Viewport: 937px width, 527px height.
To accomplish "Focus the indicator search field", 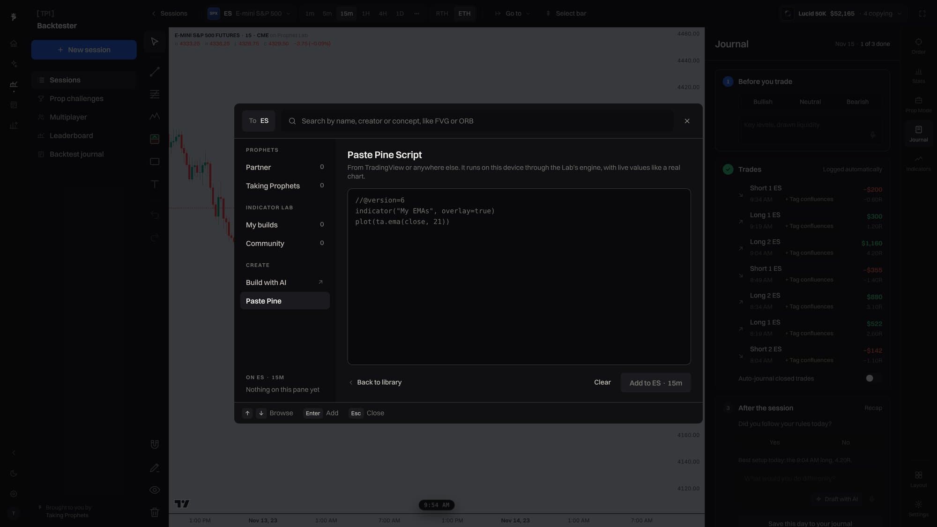I will point(478,121).
